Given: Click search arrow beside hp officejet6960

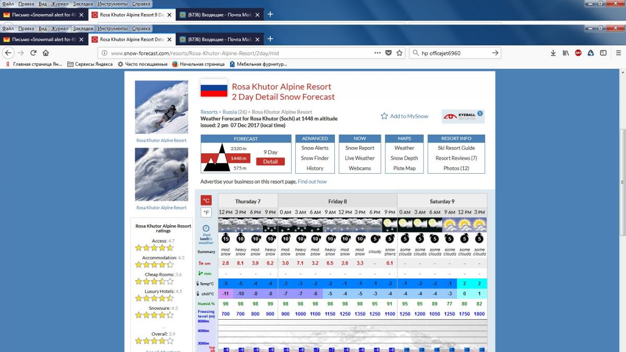Looking at the screenshot, I should point(495,53).
